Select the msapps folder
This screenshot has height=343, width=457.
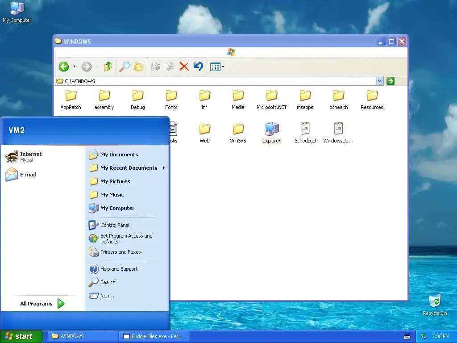click(x=305, y=100)
